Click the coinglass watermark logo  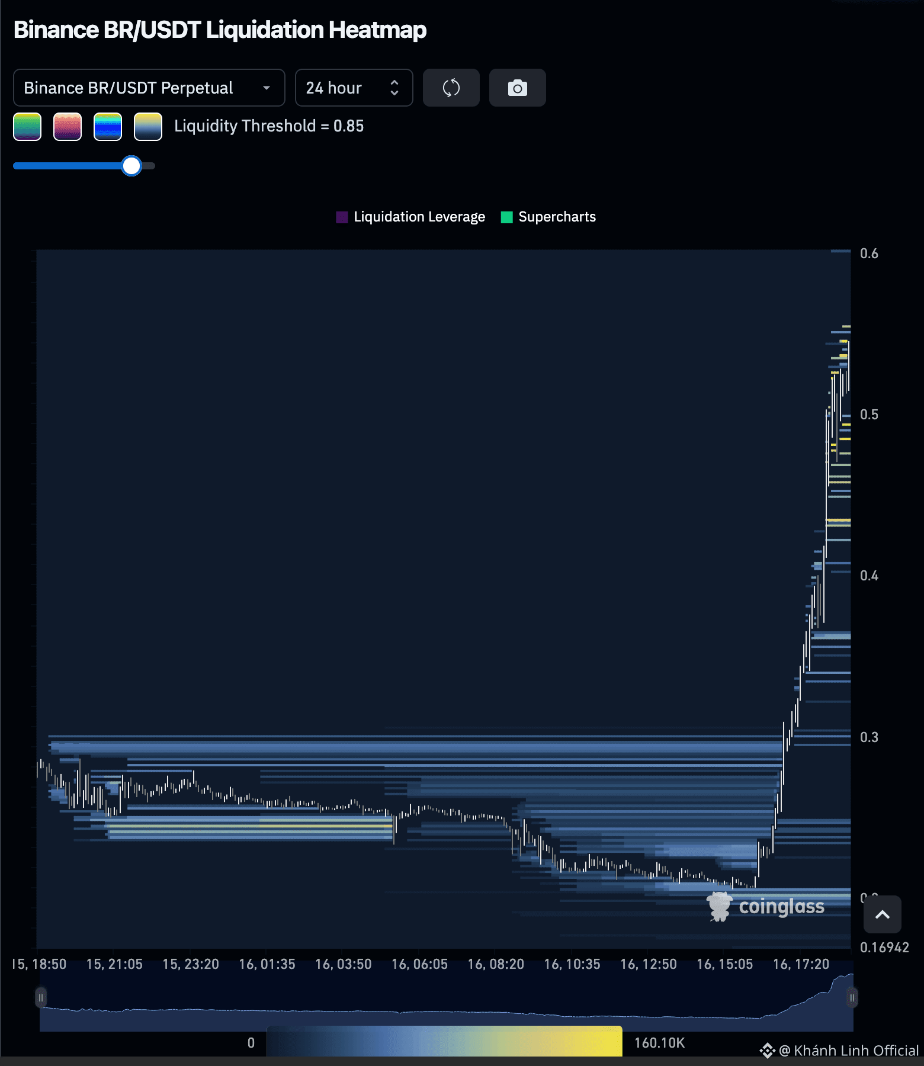point(765,906)
